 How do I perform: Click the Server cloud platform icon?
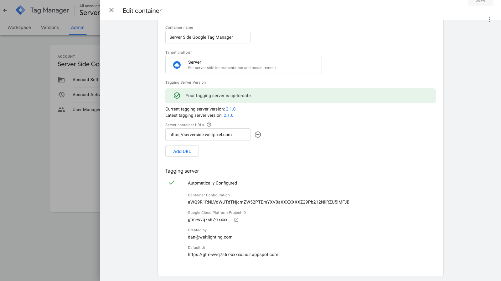coord(177,65)
